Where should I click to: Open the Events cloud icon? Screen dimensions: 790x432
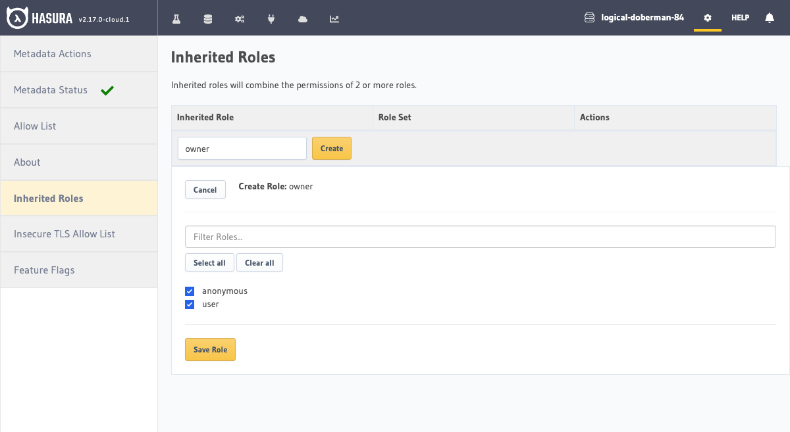(303, 18)
